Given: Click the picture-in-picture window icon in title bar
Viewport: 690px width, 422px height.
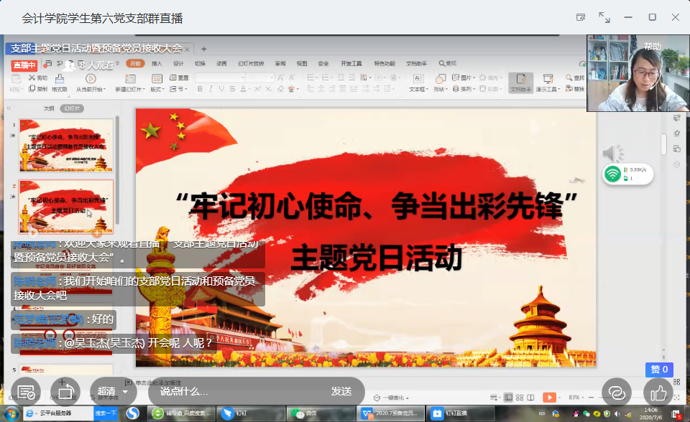Looking at the screenshot, I should click(581, 17).
